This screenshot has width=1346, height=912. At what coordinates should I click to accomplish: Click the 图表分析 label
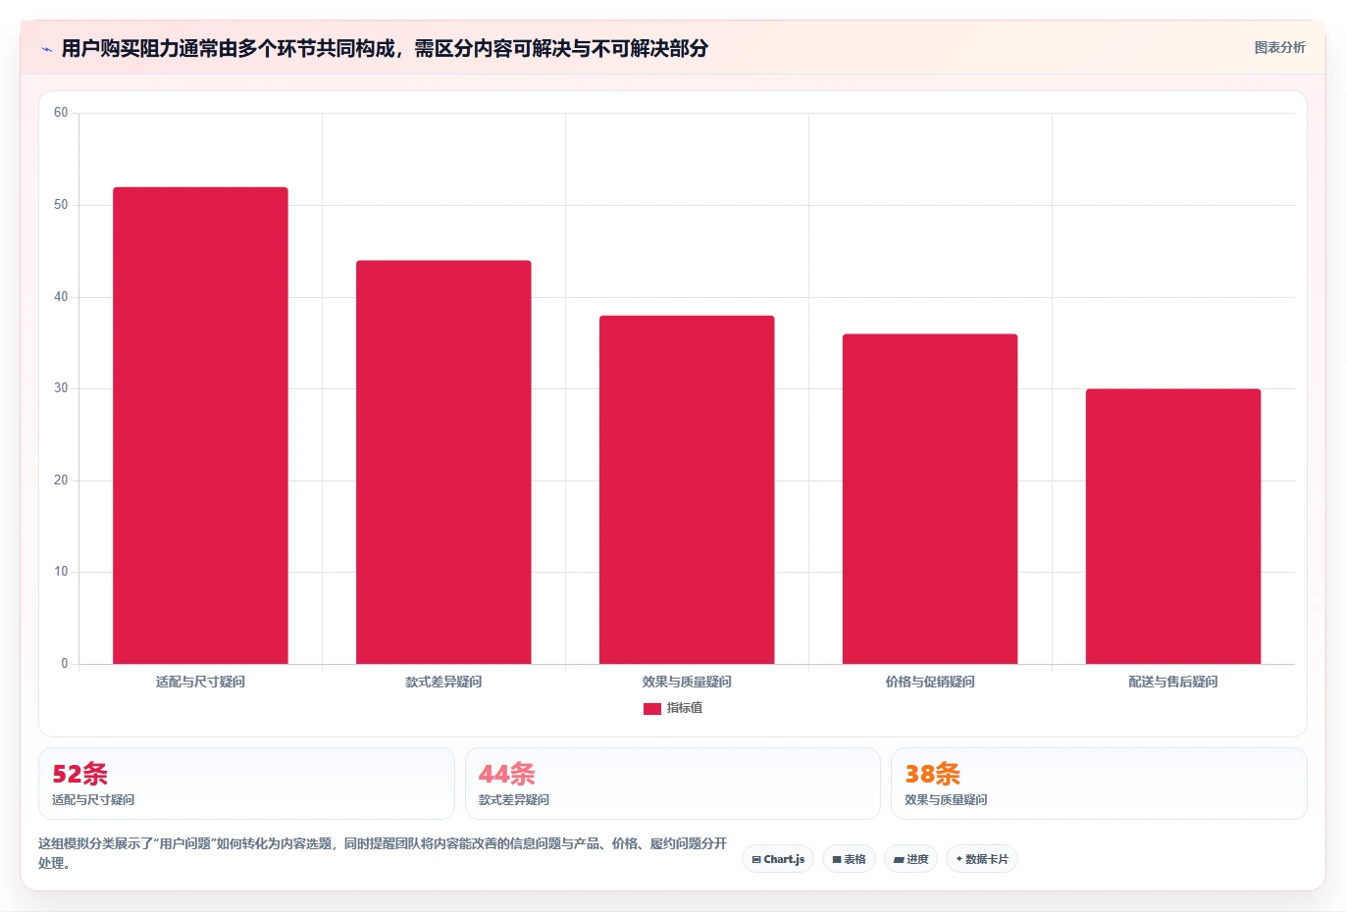pos(1279,47)
